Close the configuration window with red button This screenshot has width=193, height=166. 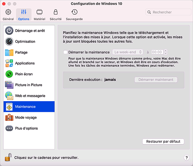[4, 4]
